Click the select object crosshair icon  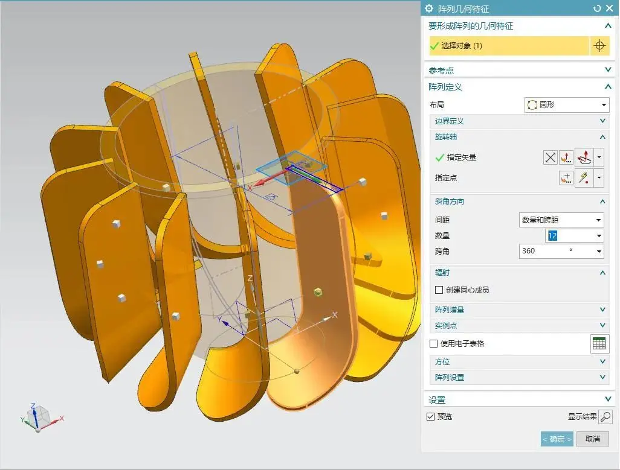point(599,46)
